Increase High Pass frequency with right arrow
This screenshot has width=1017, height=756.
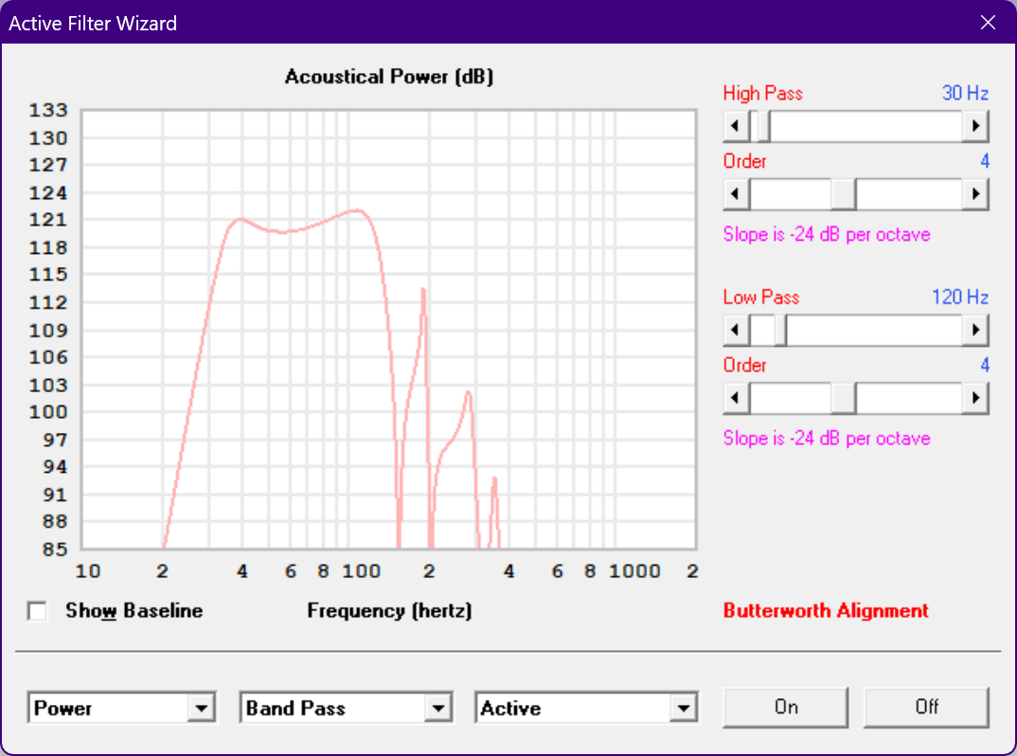[974, 126]
